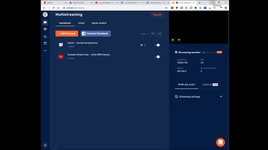Bookmark this page with the star icon
Image resolution: width=268 pixels, height=150 pixels.
point(166,8)
